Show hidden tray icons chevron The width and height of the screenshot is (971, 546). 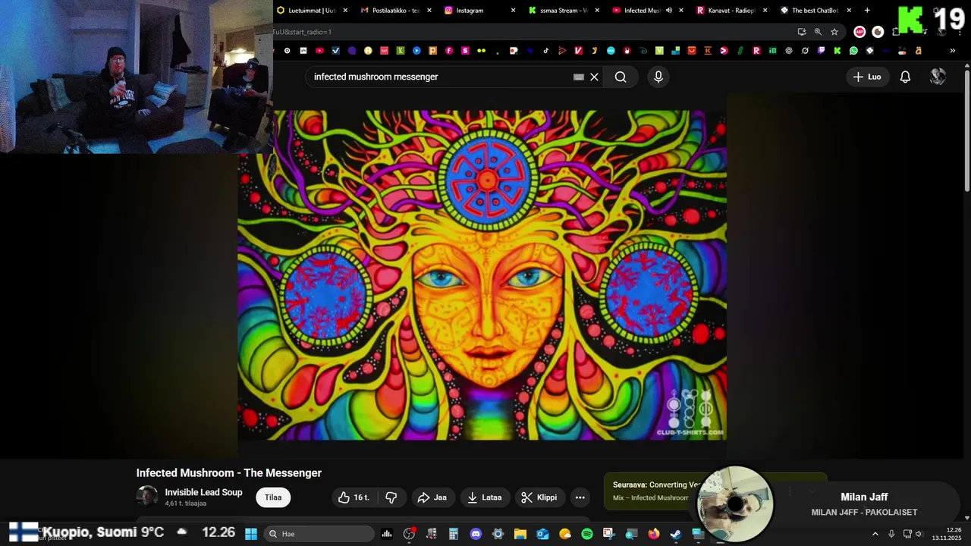(875, 534)
